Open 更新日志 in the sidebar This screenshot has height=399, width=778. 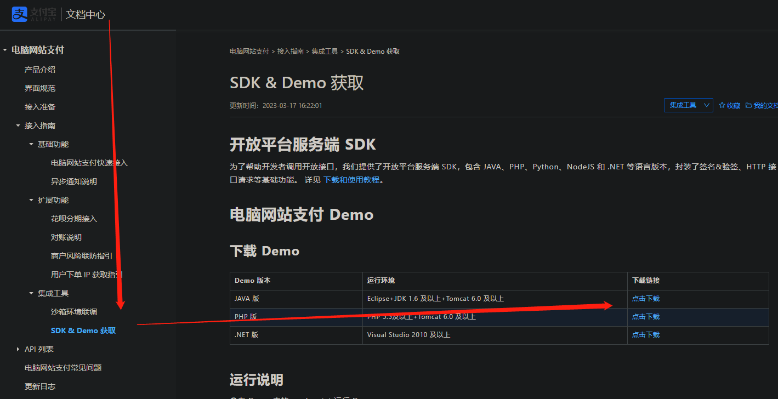tap(40, 386)
